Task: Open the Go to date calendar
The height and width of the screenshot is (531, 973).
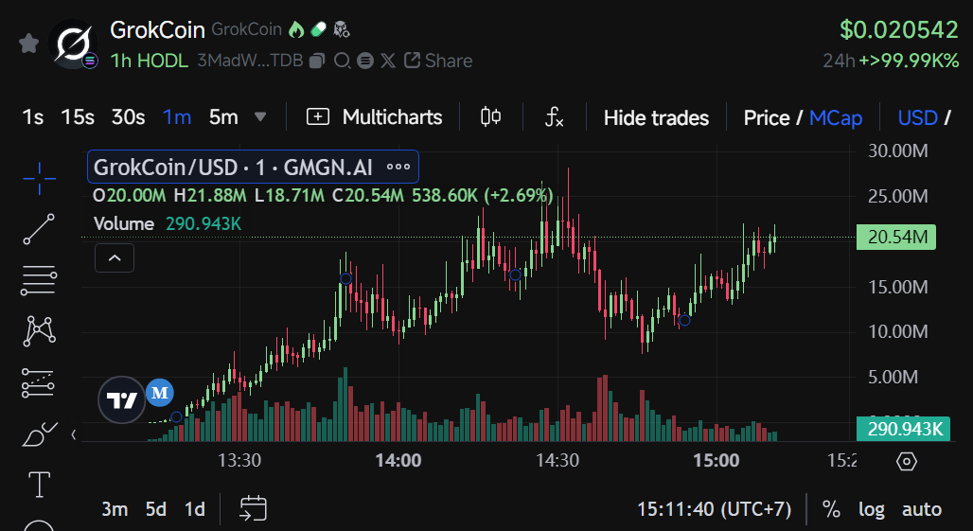Action: tap(253, 508)
